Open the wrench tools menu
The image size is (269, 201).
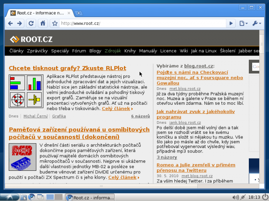tap(257, 23)
